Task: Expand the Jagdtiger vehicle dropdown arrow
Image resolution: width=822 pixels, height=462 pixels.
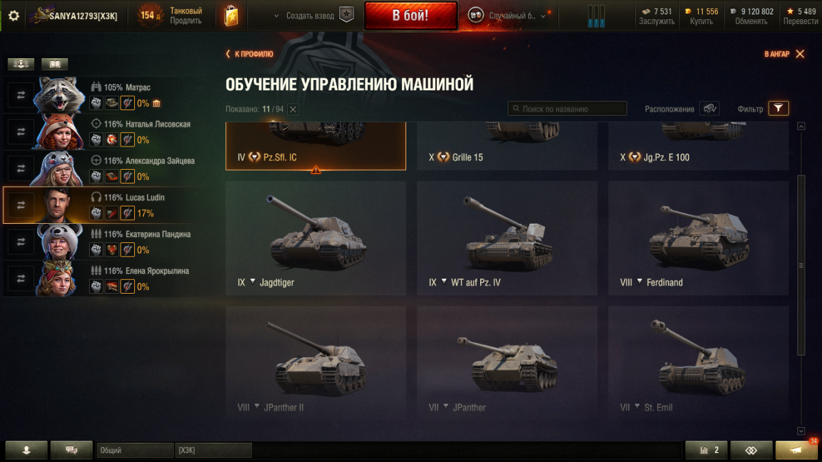Action: coord(252,281)
